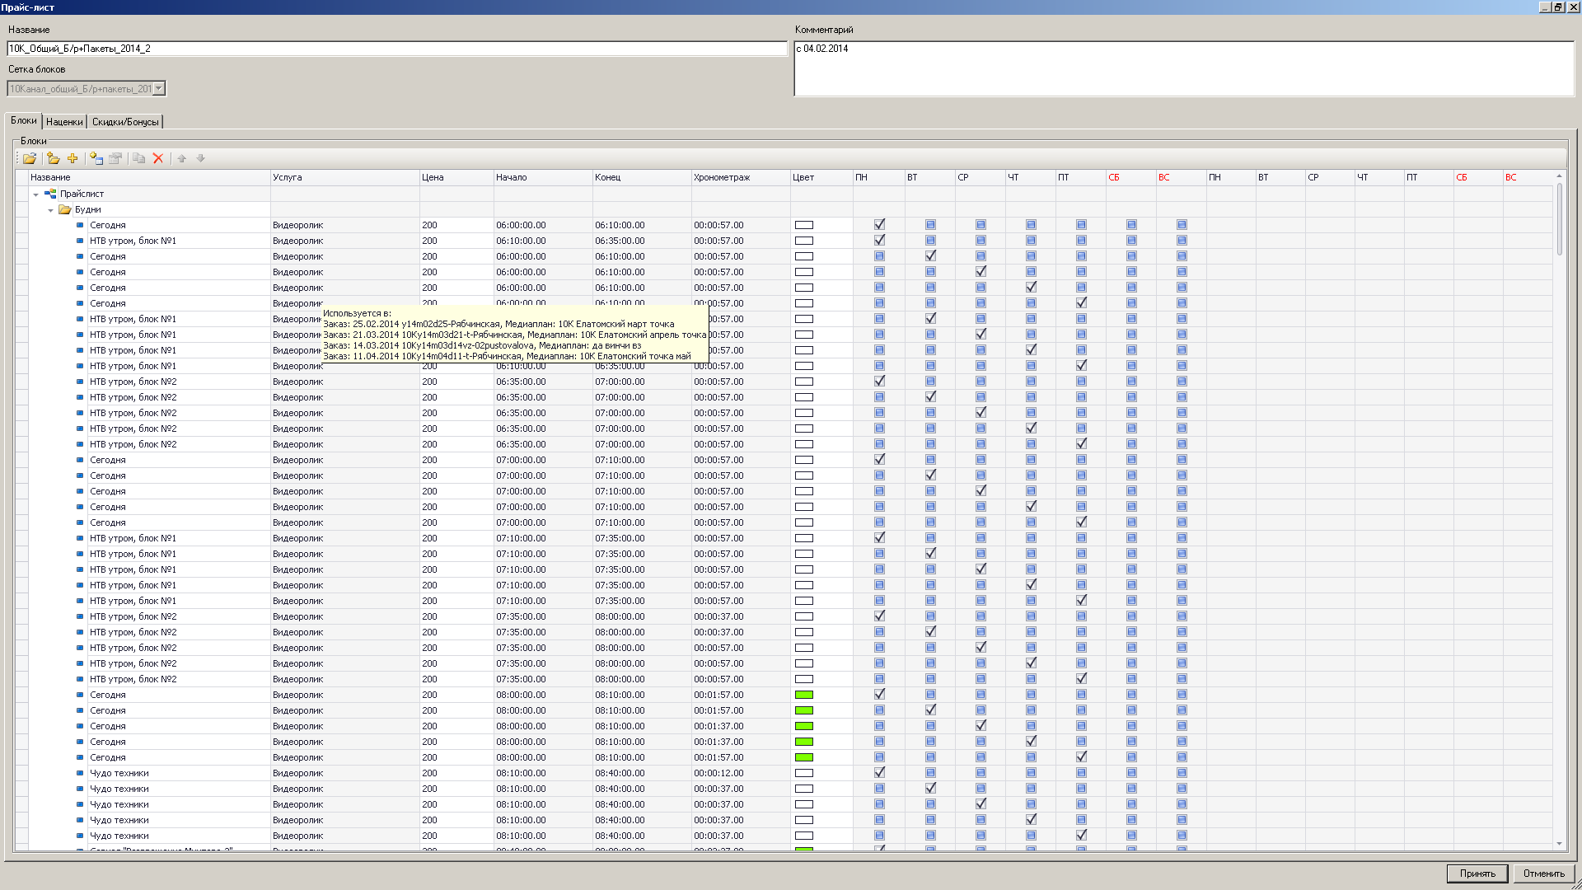The image size is (1582, 890).
Task: Focus the Название input field
Action: pyautogui.click(x=397, y=49)
